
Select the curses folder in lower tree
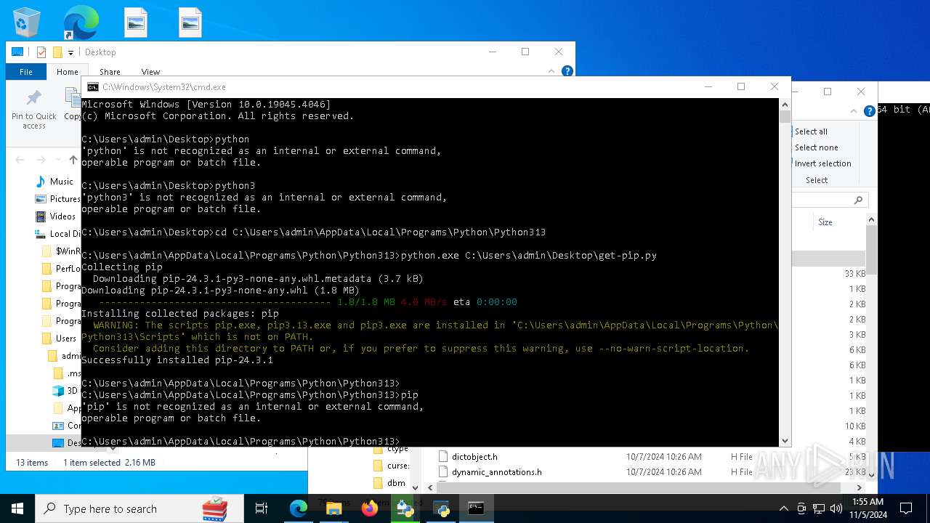(x=390, y=466)
